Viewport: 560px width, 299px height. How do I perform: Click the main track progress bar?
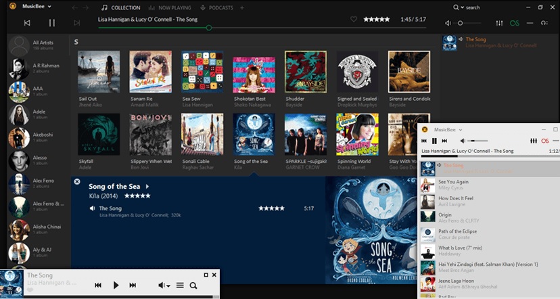tap(262, 28)
